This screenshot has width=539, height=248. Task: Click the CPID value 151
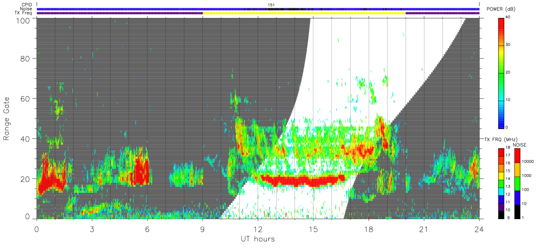[x=271, y=5]
